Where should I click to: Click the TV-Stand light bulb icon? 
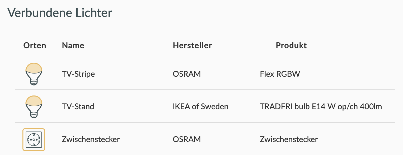coord(34,107)
